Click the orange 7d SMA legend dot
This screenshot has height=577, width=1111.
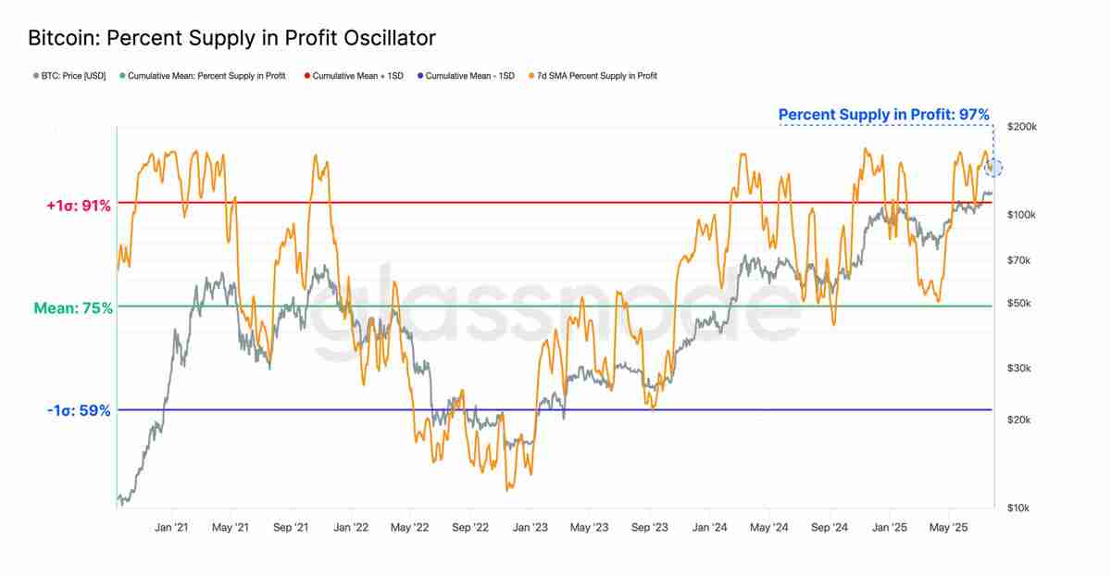click(x=531, y=76)
